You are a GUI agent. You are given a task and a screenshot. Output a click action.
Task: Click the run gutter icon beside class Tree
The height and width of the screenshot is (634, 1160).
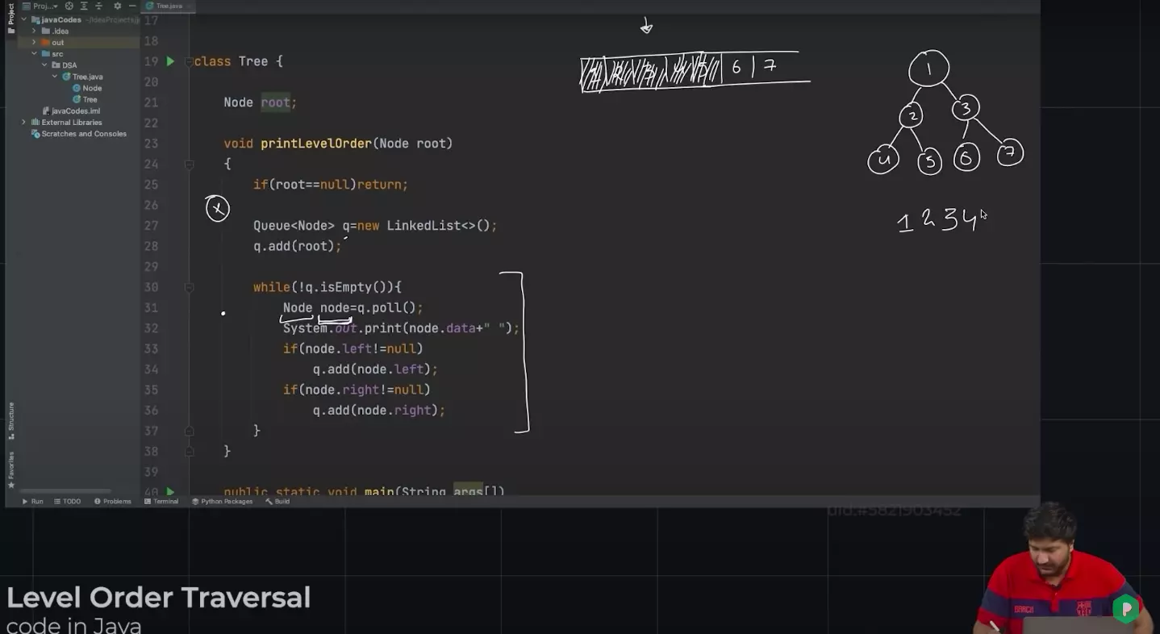(170, 61)
